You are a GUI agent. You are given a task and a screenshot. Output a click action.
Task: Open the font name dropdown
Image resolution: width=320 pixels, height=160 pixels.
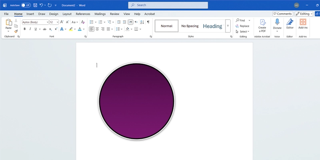point(47,22)
